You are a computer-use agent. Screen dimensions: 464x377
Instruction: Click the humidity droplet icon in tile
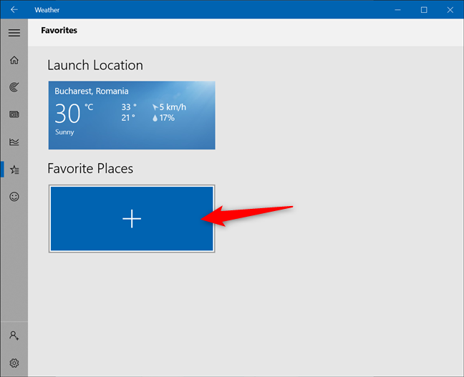click(155, 118)
